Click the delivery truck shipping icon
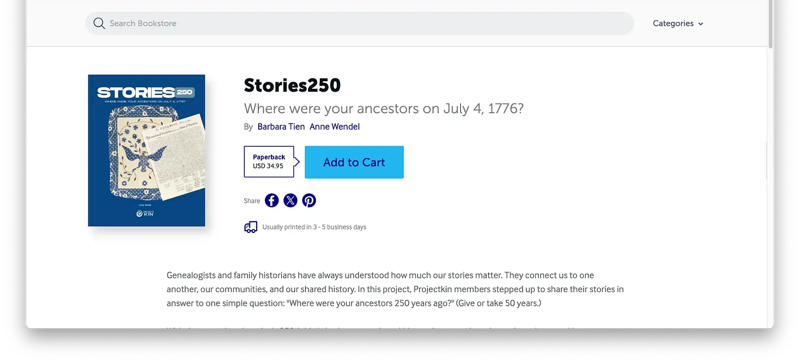The image size is (800, 363). [x=251, y=227]
